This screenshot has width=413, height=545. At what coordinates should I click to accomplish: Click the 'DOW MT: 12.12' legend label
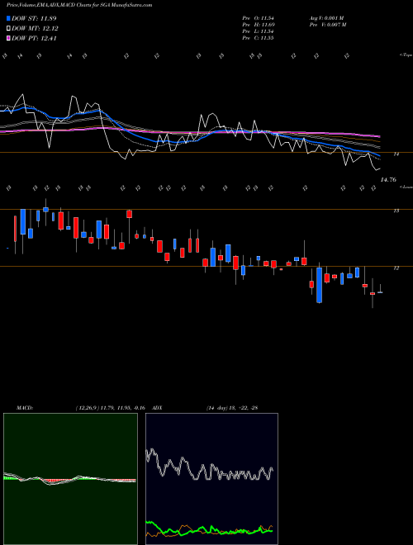click(35, 29)
